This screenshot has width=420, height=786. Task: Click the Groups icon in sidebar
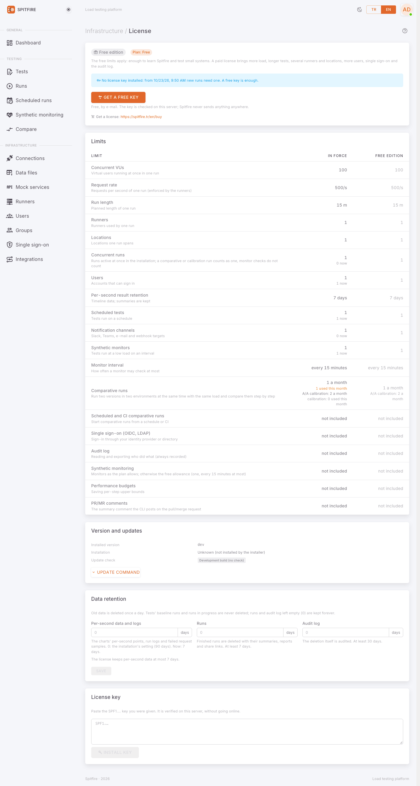[x=10, y=230]
